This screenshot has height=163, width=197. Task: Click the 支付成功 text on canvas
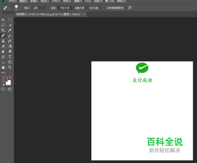tap(142, 80)
